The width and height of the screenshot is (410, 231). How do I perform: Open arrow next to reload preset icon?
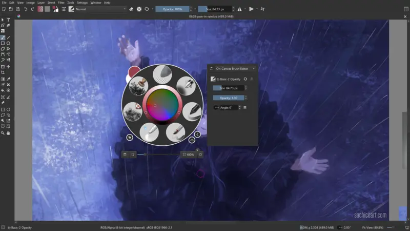pos(153,9)
